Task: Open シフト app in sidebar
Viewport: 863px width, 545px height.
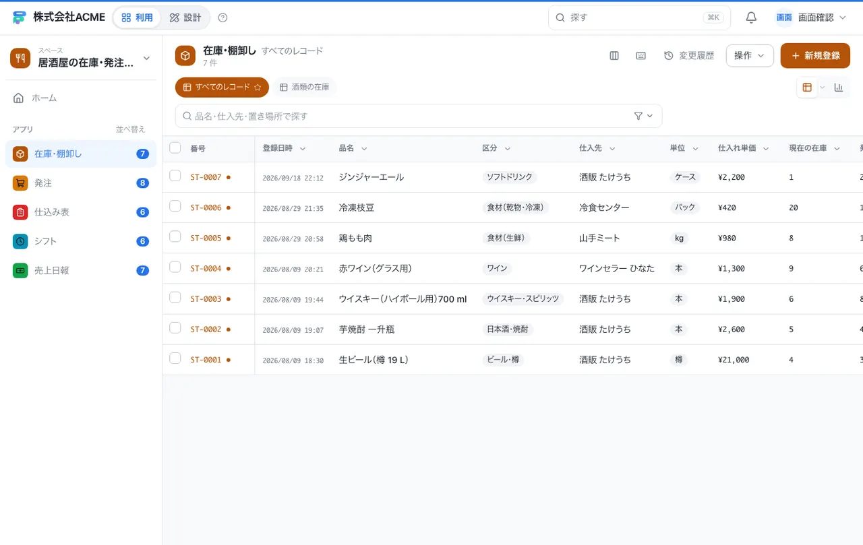Action: tap(80, 241)
